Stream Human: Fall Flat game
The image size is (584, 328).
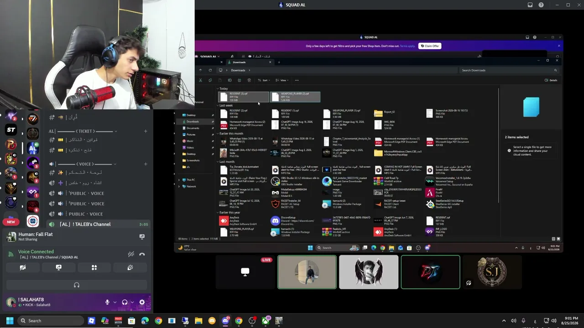tap(142, 237)
